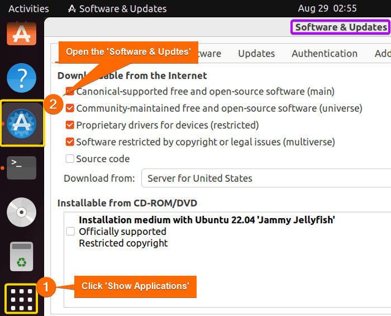Viewport: 391px width, 316px height.
Task: Click the Software & Updates window title
Action: [x=341, y=27]
